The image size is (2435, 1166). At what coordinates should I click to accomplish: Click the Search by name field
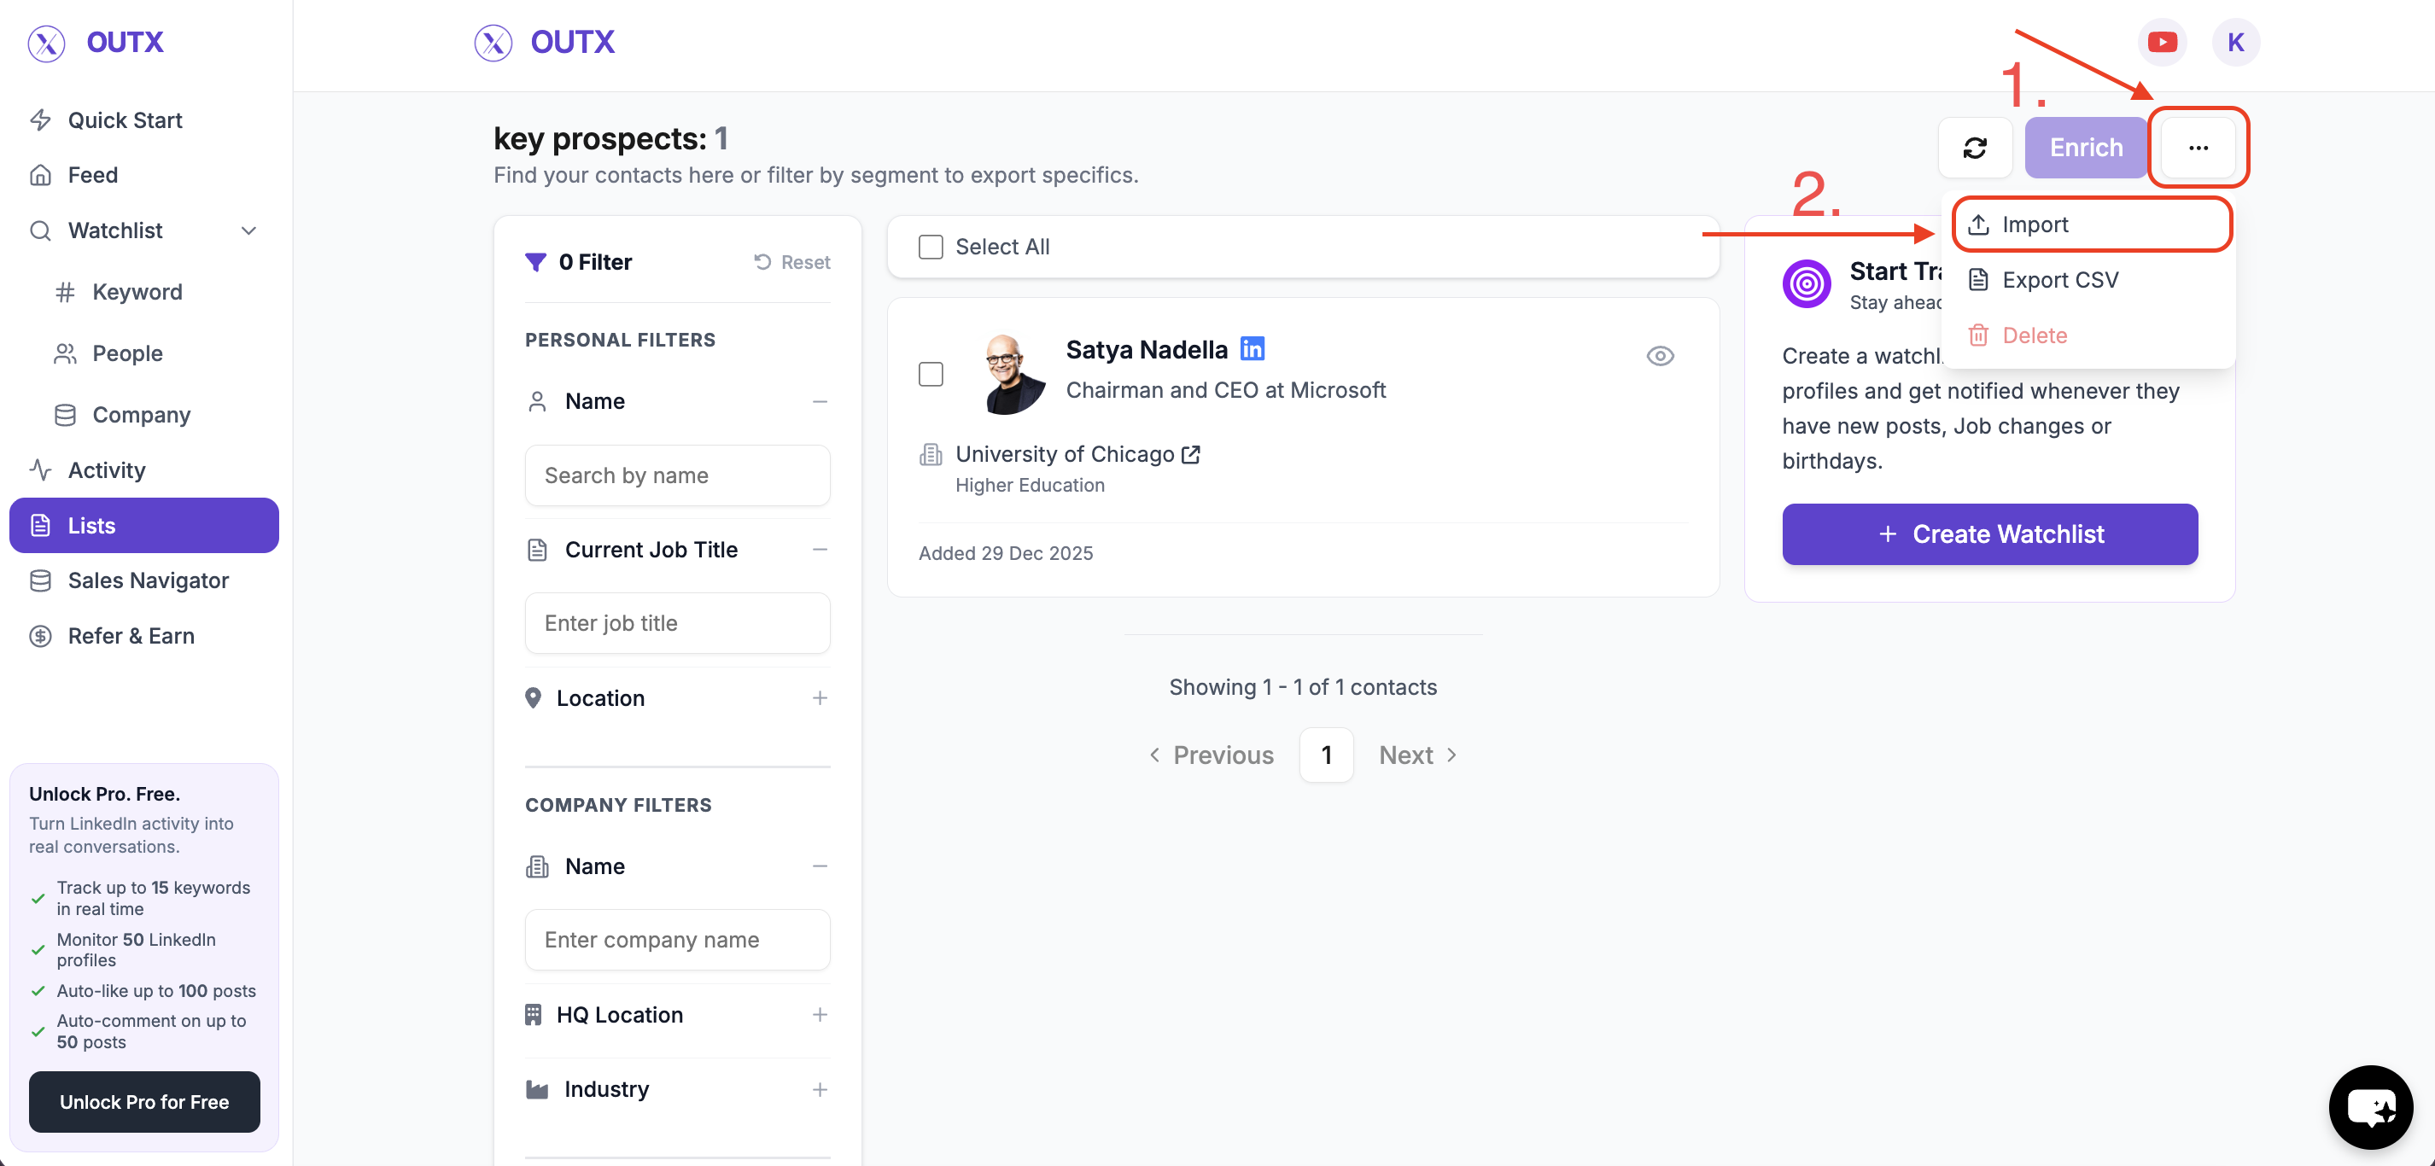coord(677,475)
